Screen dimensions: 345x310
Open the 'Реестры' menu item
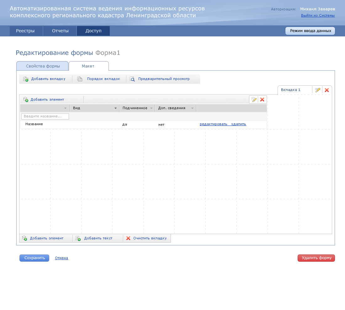point(25,31)
